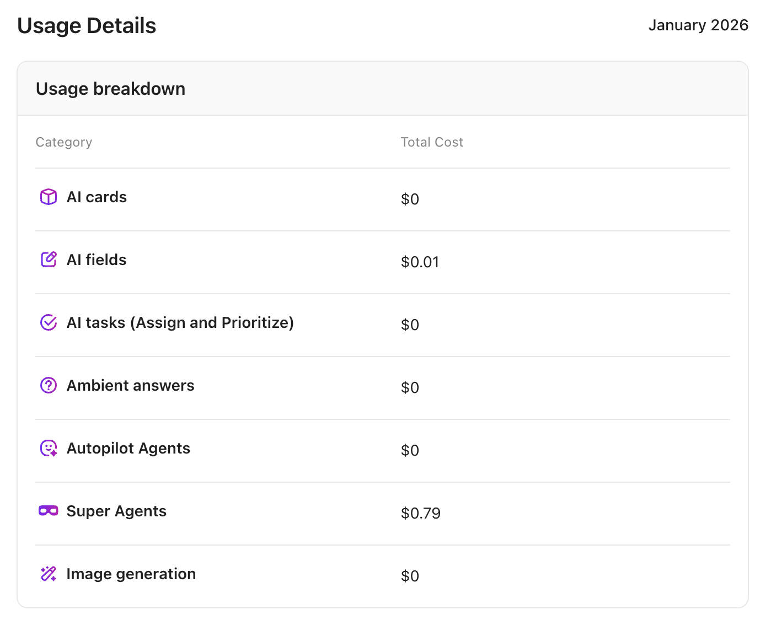The height and width of the screenshot is (626, 771).
Task: Click the January 2026 date label
Action: (x=698, y=25)
